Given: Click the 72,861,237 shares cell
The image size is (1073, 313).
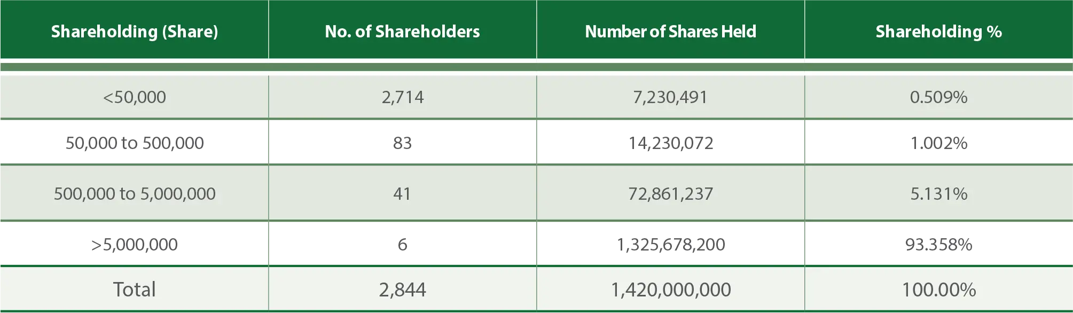Looking at the screenshot, I should (670, 193).
